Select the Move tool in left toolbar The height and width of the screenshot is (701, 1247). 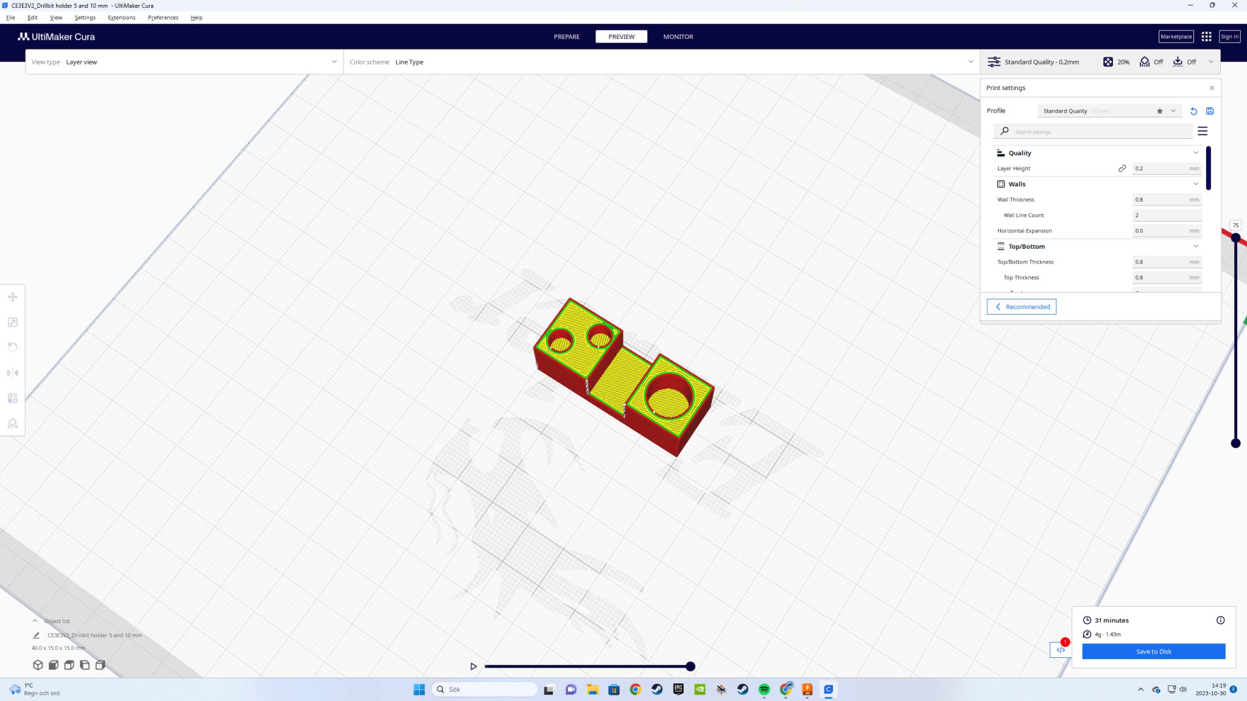[13, 297]
